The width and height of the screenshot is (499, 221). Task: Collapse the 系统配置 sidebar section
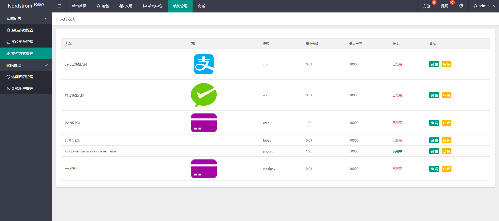(26, 18)
